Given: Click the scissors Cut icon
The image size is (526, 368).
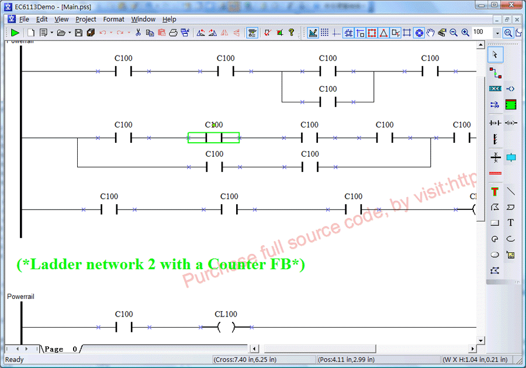Looking at the screenshot, I should (x=139, y=33).
